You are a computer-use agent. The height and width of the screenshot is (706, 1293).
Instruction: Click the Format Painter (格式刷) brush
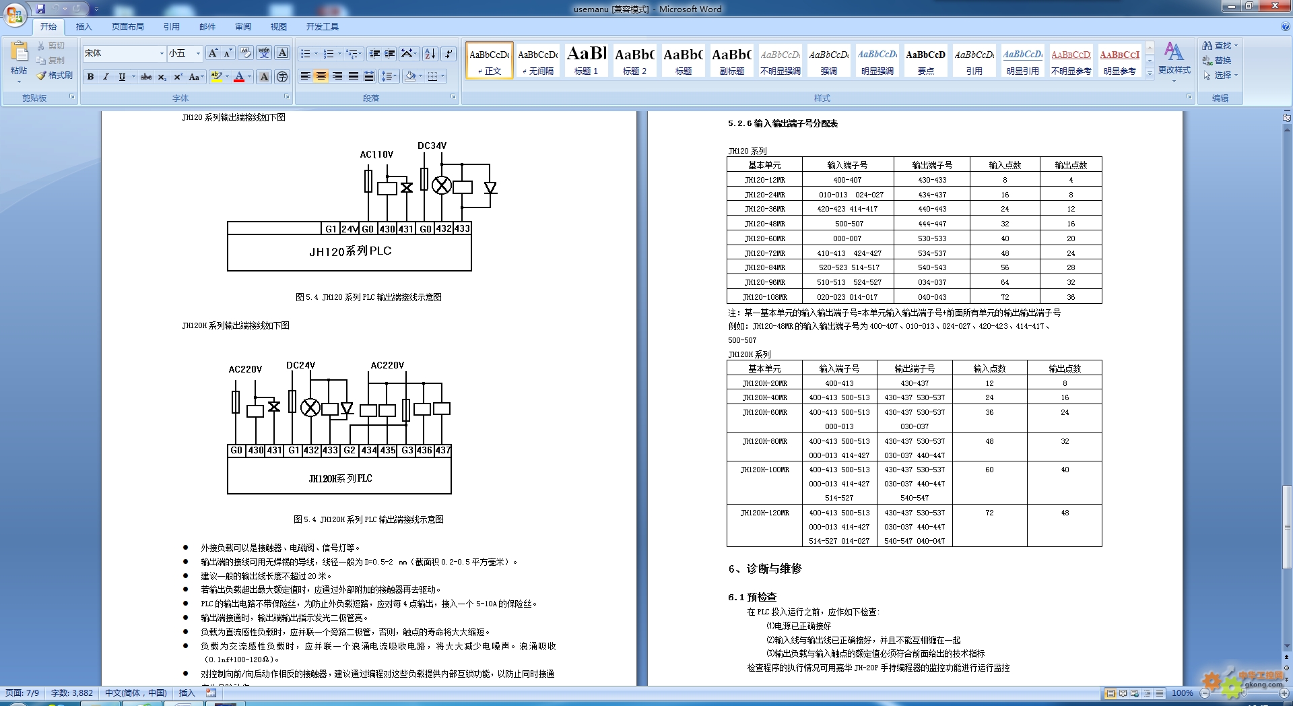click(55, 75)
